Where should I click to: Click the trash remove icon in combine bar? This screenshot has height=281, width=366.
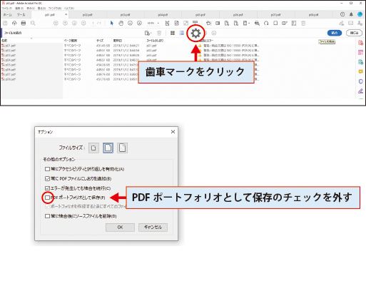pos(159,33)
